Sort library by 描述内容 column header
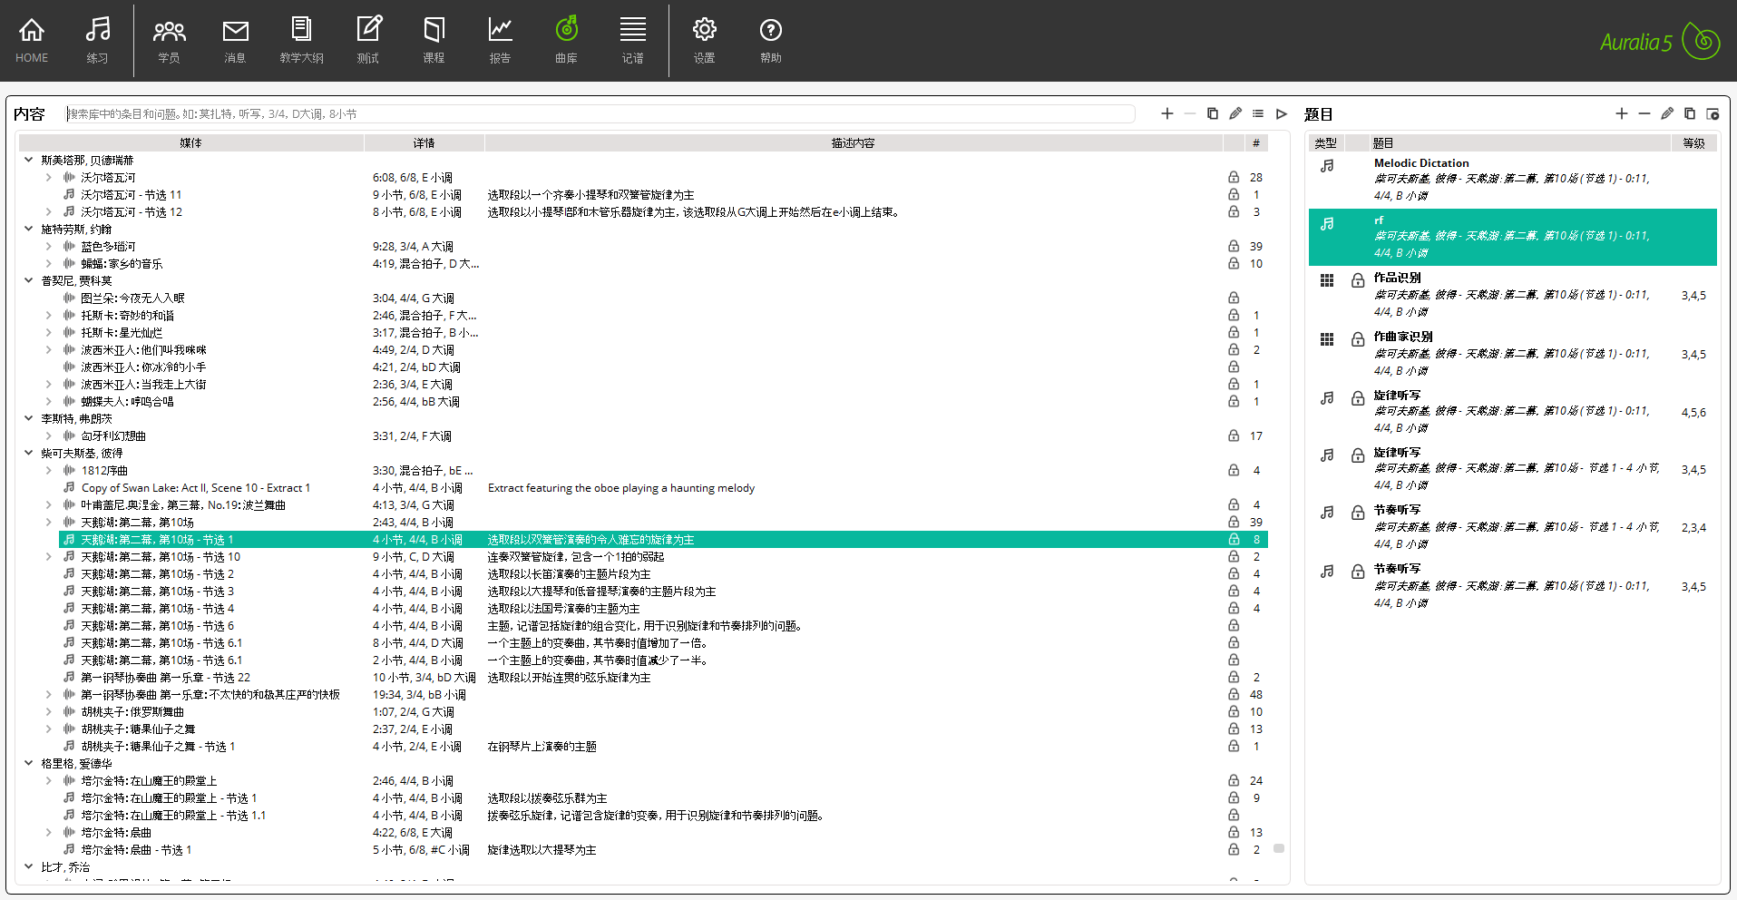This screenshot has height=900, width=1737. [853, 142]
